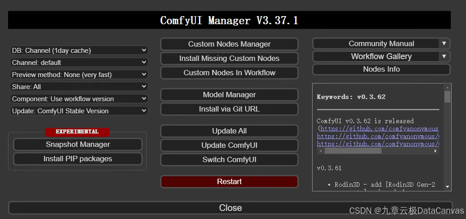Click the Update ComfyUI button
Viewport: 466px width, 219px height.
229,145
